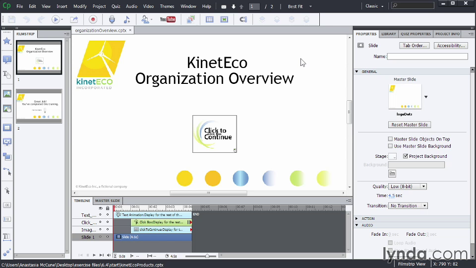
Task: Open the Classic workspace dropdown
Action: pyautogui.click(x=374, y=6)
